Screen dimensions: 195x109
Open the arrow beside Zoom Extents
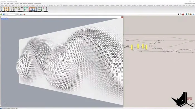point(19,14)
